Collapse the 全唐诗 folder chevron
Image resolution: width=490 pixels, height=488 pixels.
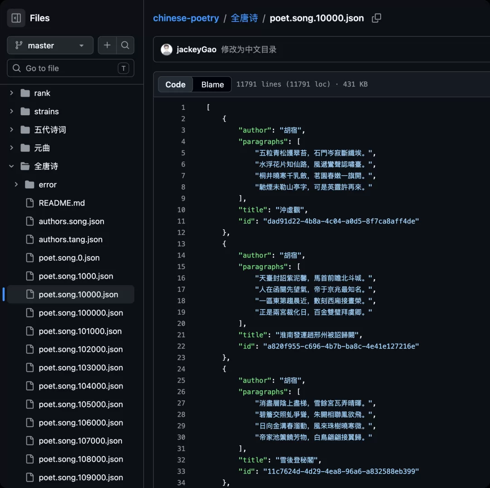11,166
